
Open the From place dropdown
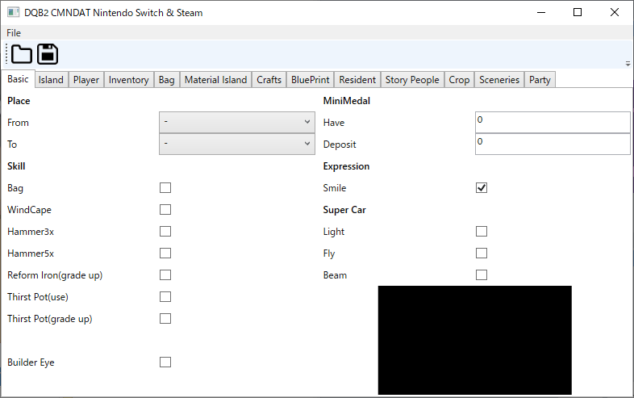coord(237,122)
